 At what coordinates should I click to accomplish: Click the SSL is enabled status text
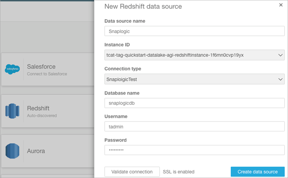tap(178, 172)
